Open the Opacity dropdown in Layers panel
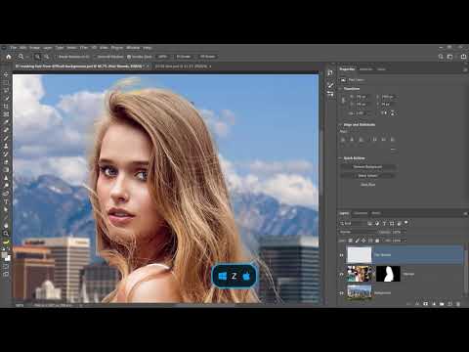The height and width of the screenshot is (352, 469). 405,232
